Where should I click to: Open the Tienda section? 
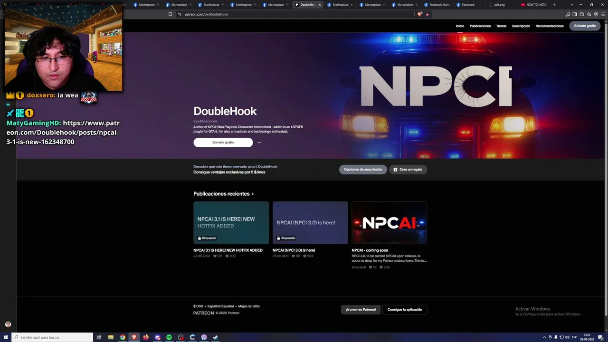(x=501, y=26)
